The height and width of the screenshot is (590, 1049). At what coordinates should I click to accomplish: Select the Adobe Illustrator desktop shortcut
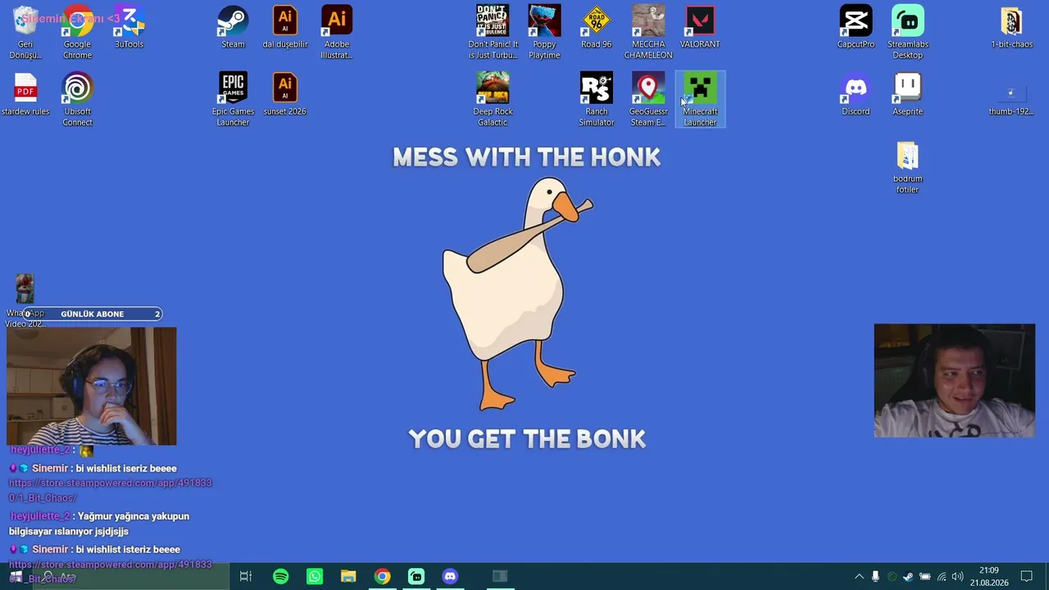(337, 33)
